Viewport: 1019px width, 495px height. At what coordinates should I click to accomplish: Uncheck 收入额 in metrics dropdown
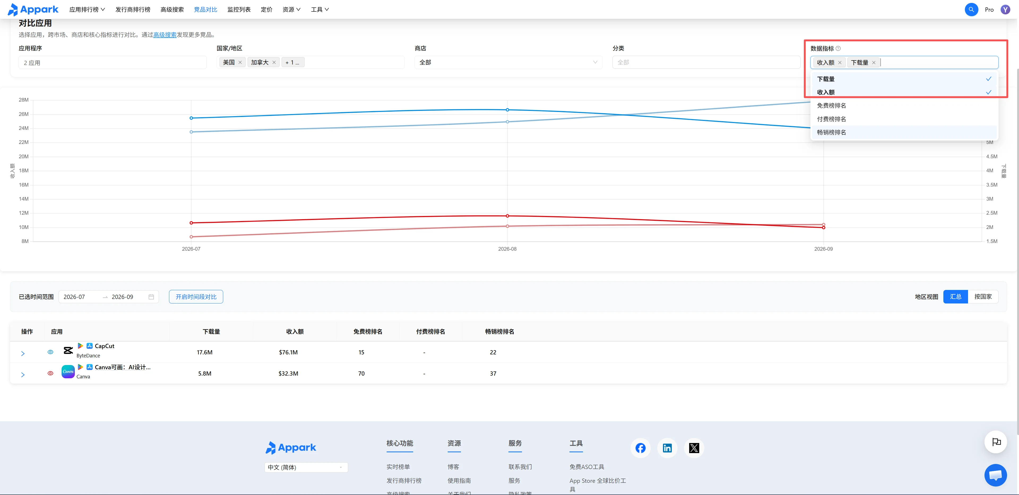coord(904,92)
